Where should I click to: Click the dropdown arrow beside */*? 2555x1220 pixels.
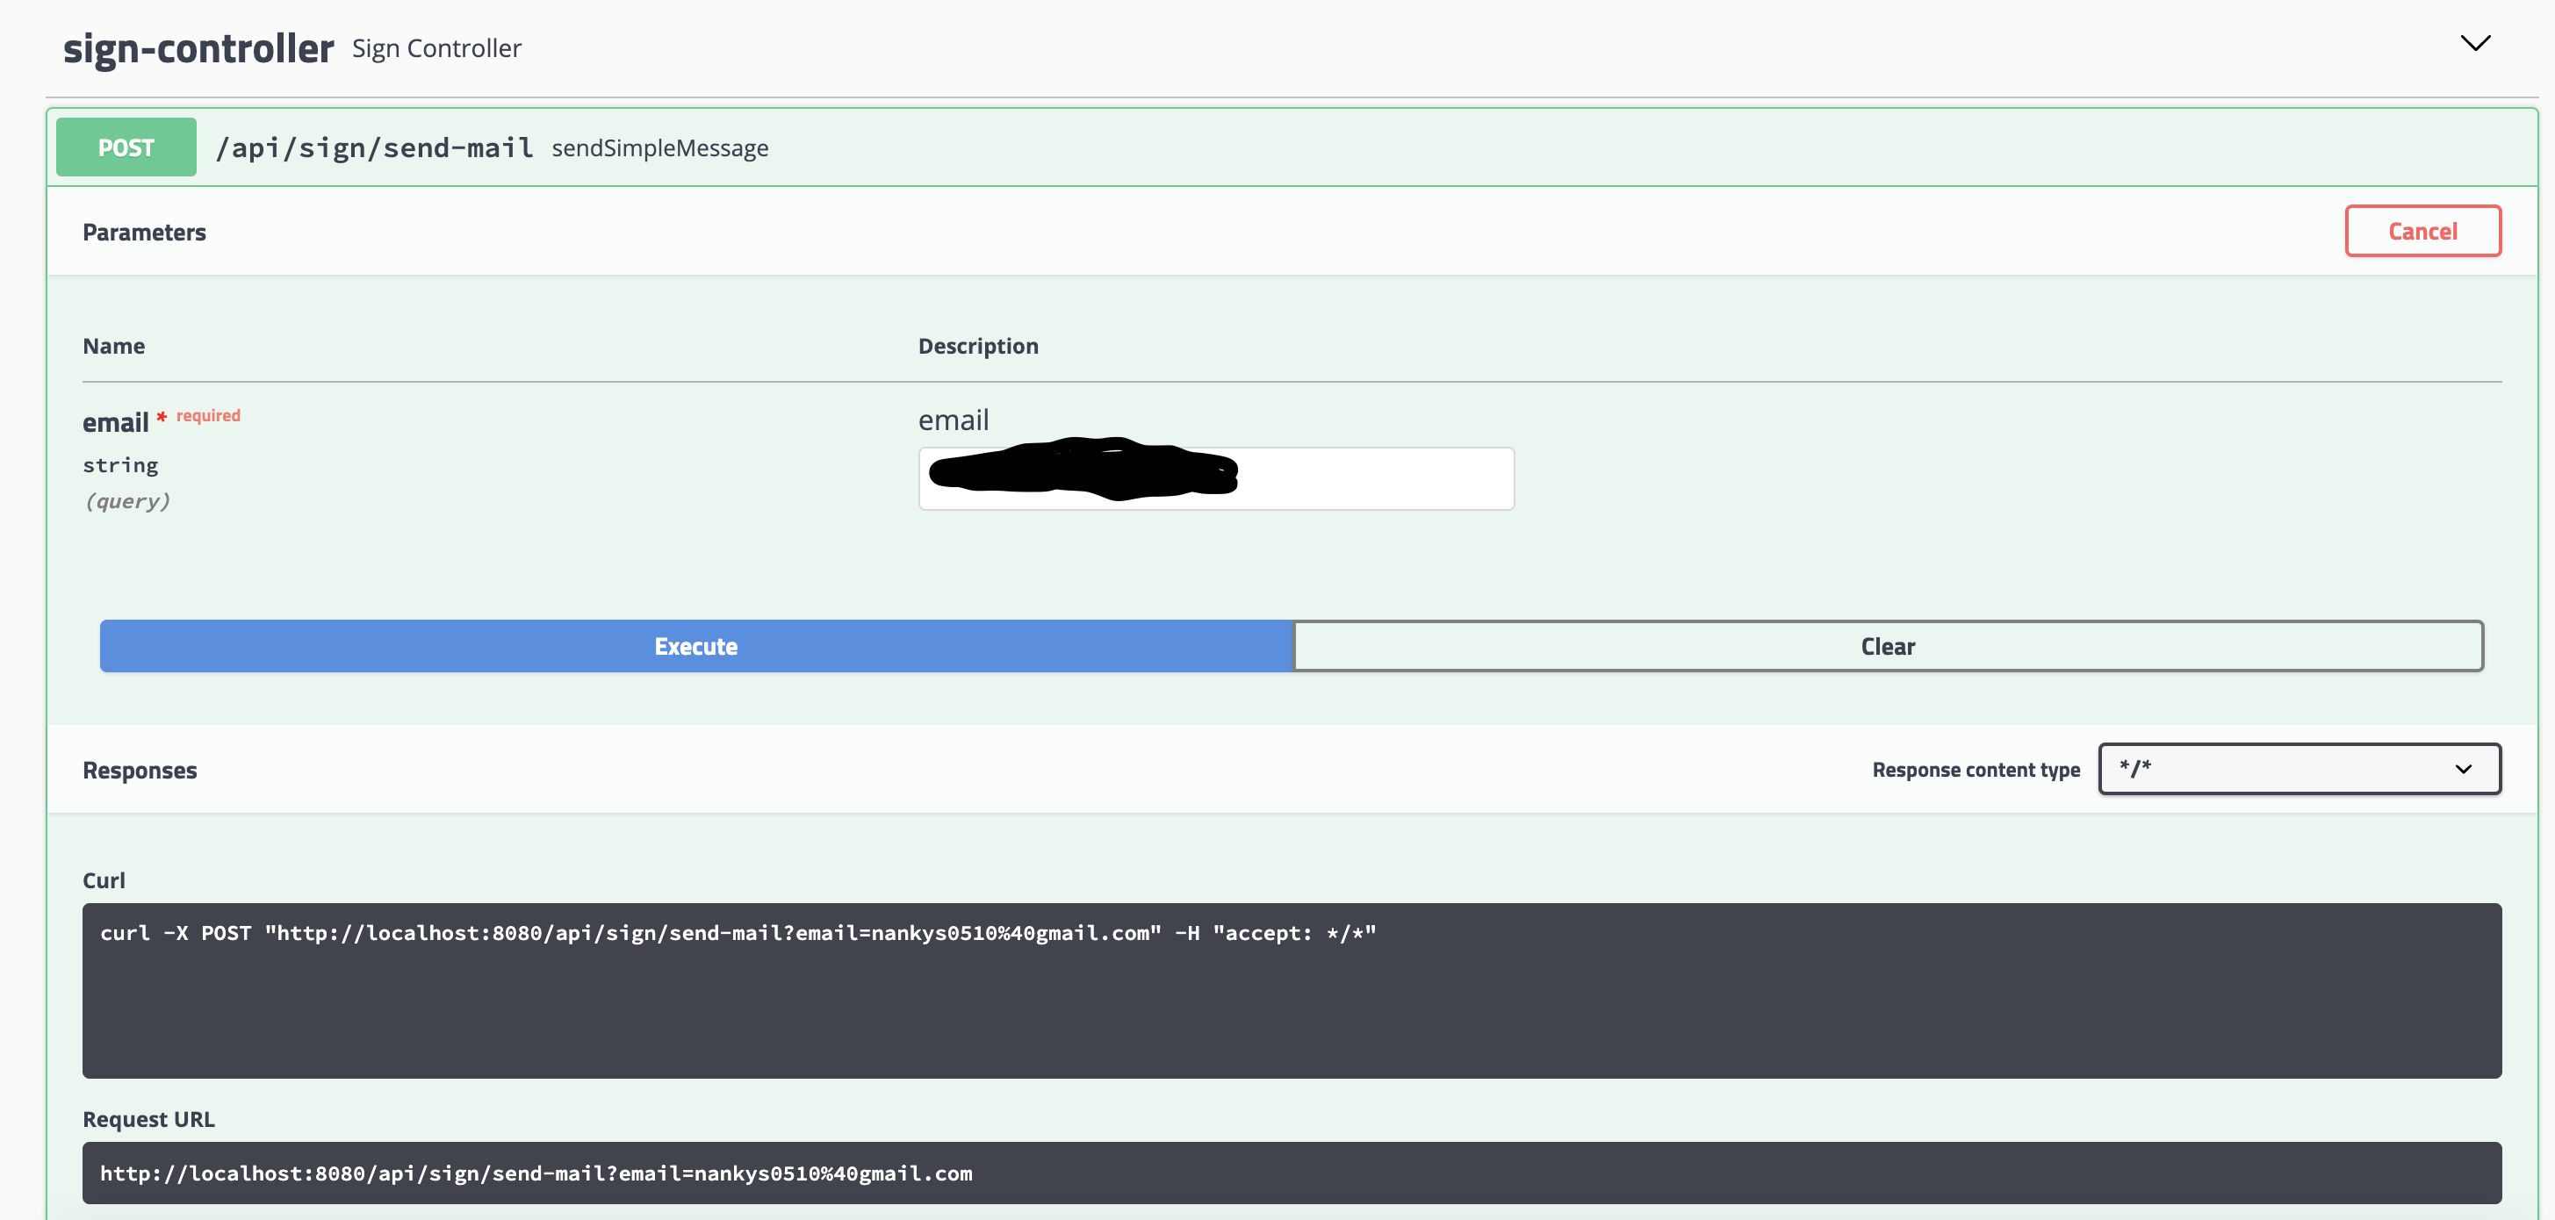[2463, 770]
